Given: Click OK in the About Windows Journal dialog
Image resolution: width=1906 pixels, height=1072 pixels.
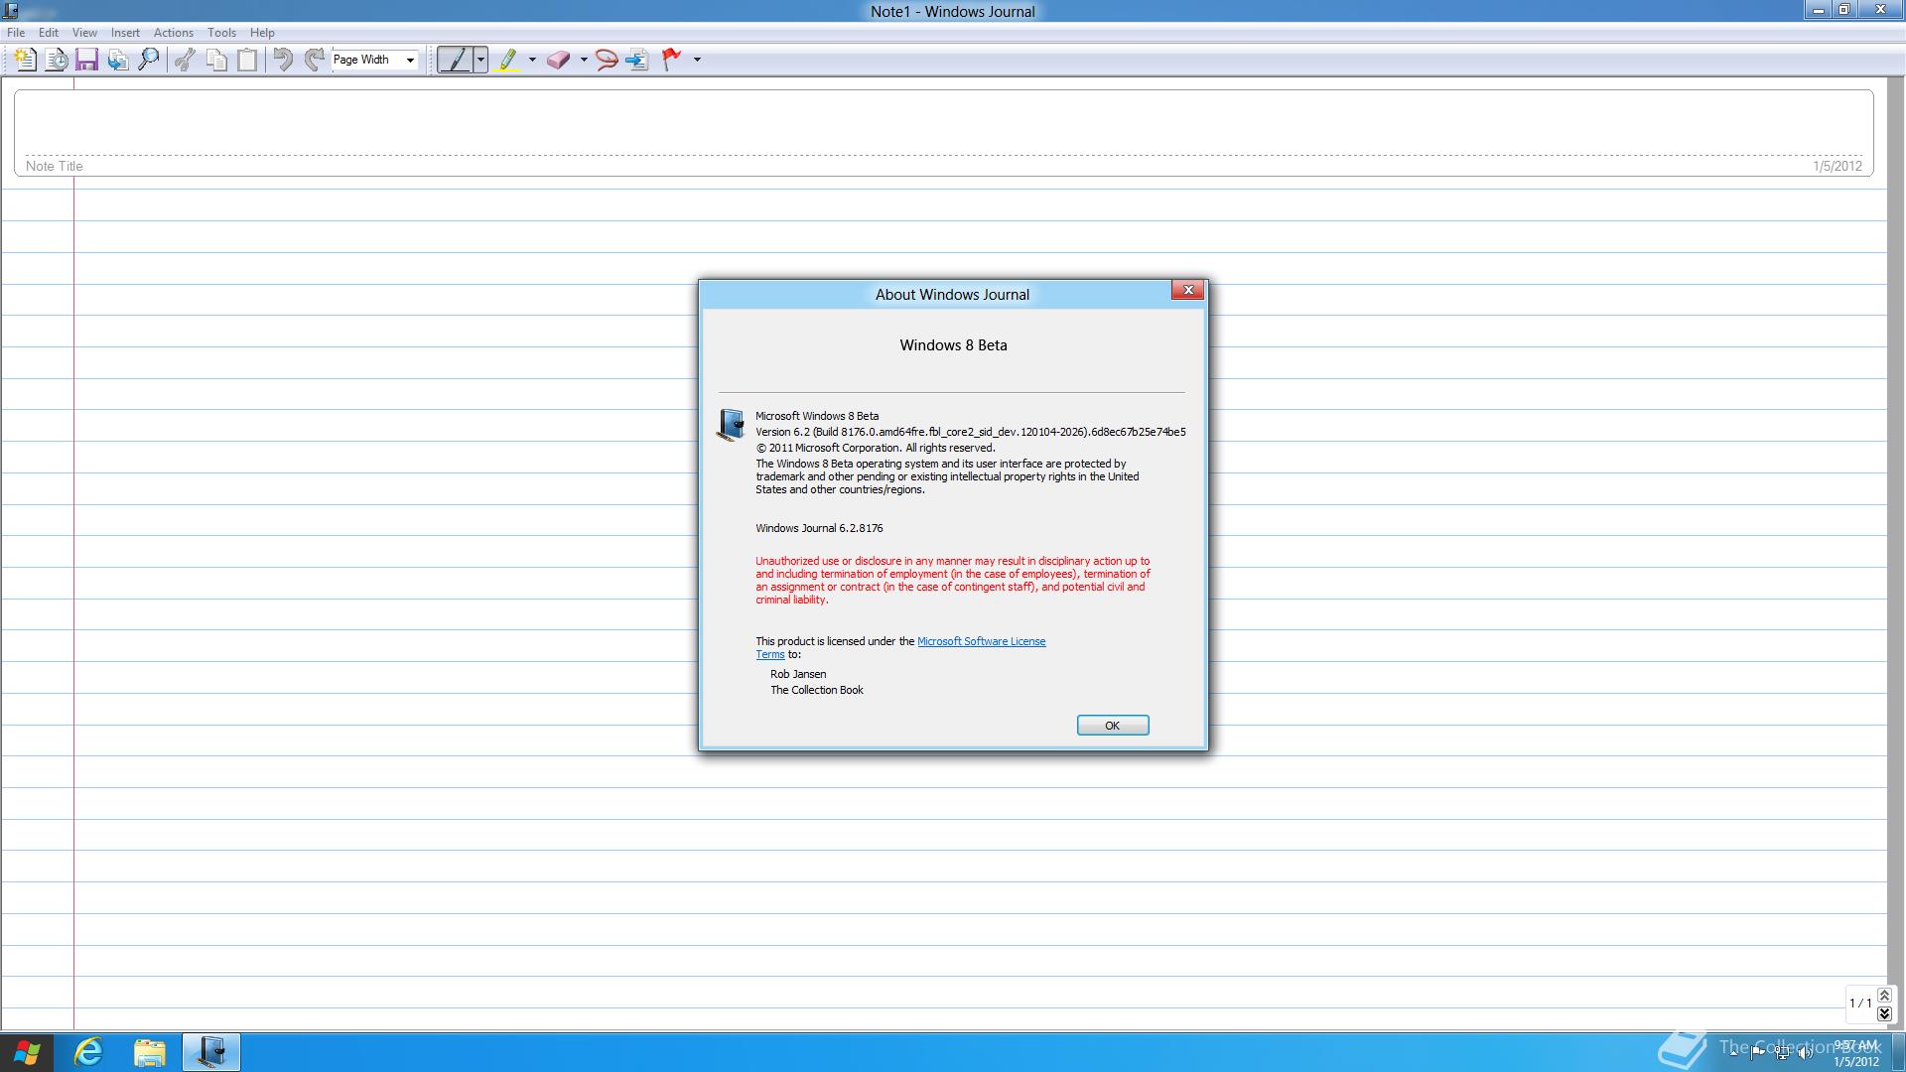Looking at the screenshot, I should (x=1112, y=726).
